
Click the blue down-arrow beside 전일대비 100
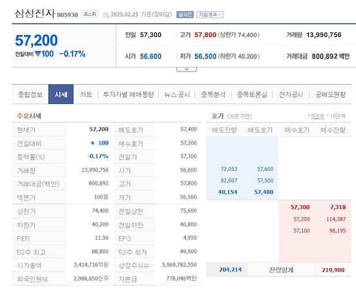tap(38, 54)
